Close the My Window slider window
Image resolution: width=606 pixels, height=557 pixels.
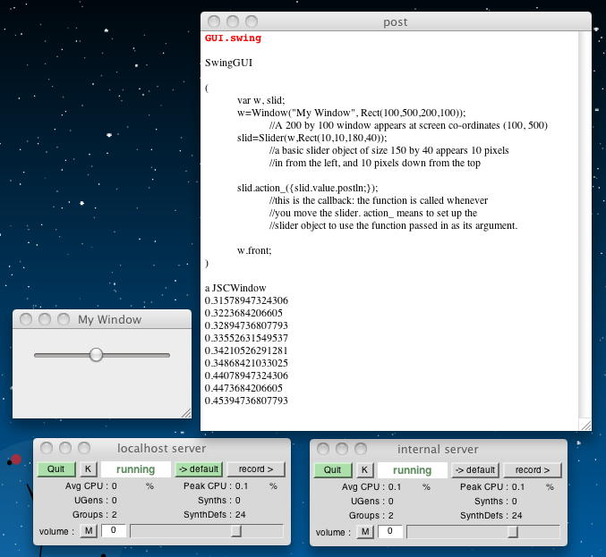pos(26,319)
